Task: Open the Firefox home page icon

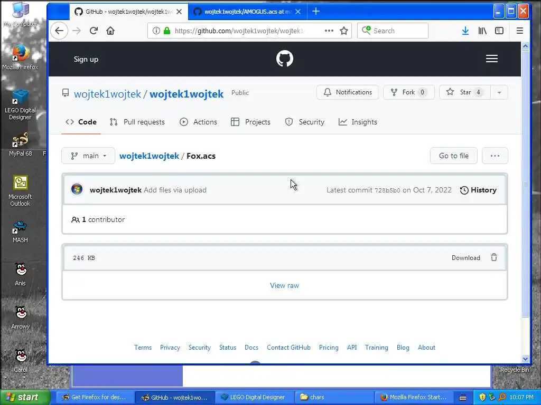Action: pos(110,31)
